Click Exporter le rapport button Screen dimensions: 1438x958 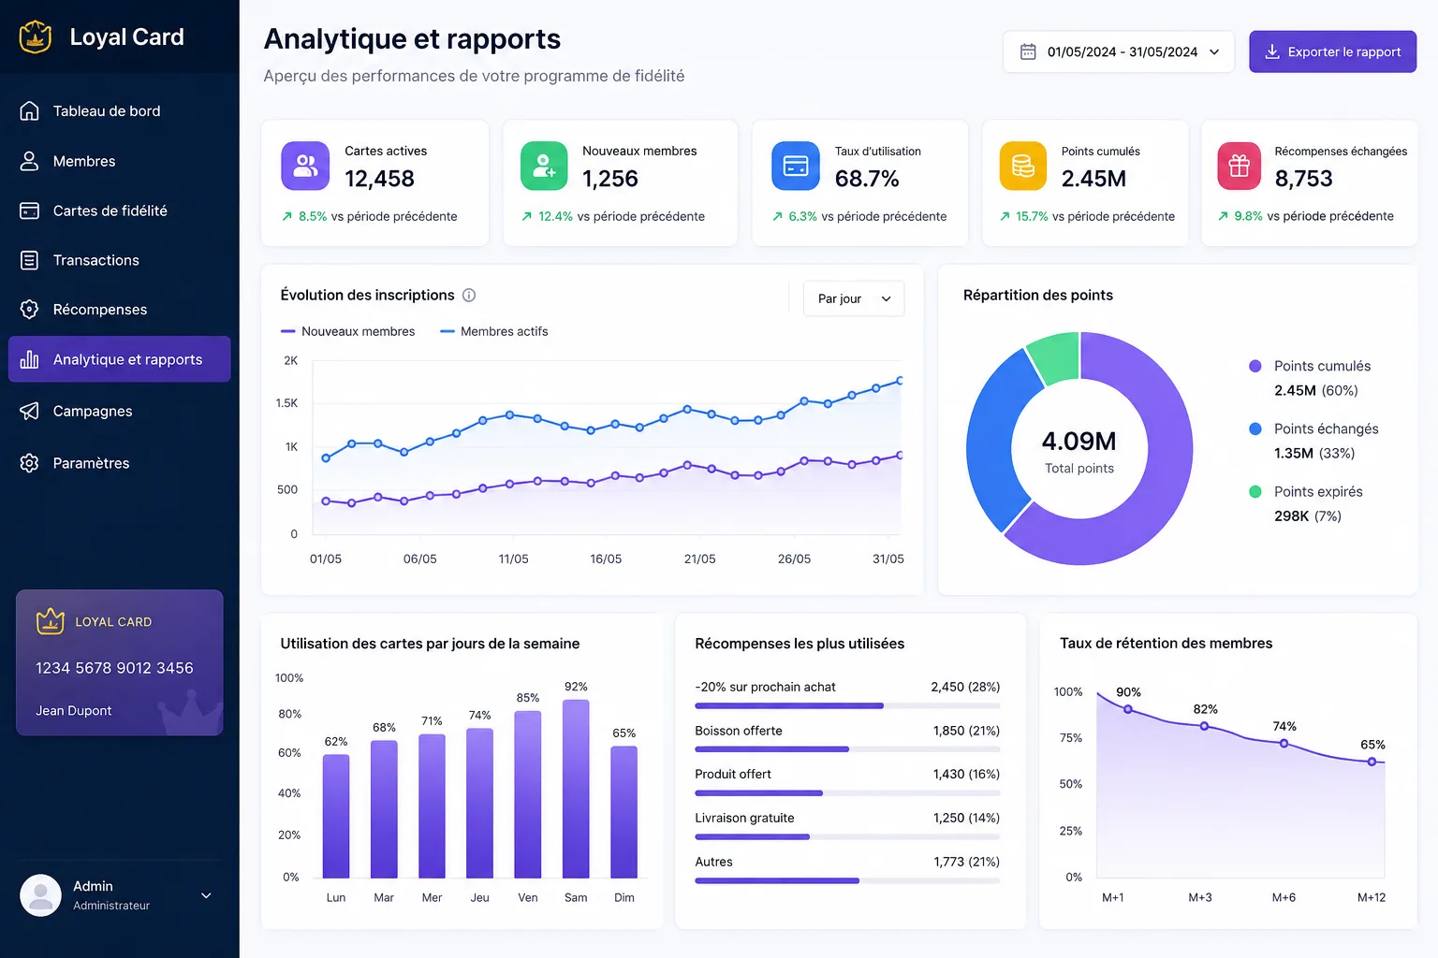click(1332, 51)
